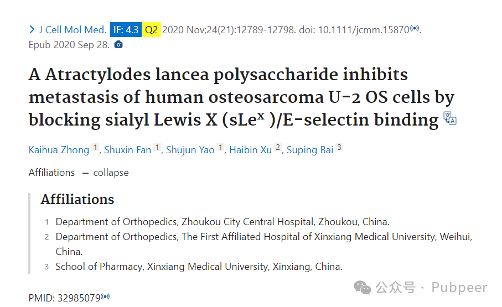Image resolution: width=502 pixels, height=307 pixels.
Task: Open author Shuxin Fan's link
Action: click(x=127, y=150)
